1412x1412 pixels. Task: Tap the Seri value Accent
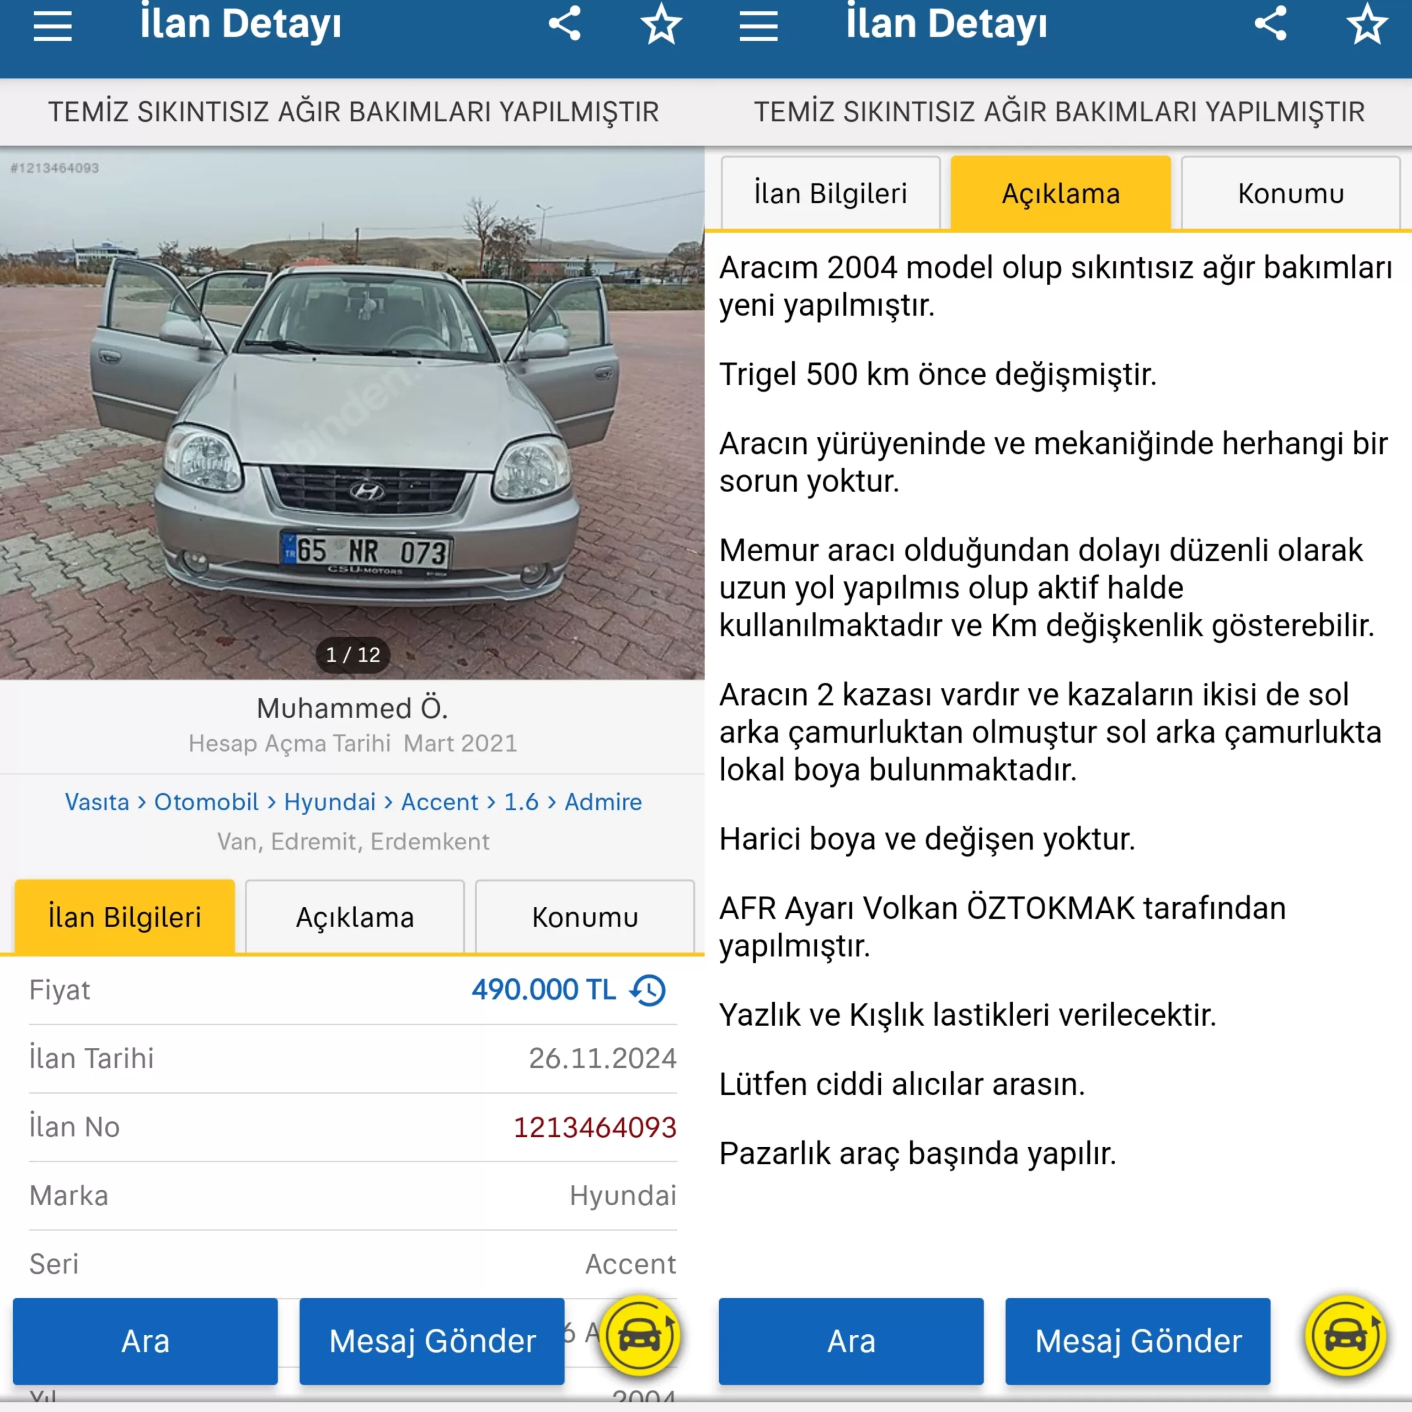tap(631, 1264)
